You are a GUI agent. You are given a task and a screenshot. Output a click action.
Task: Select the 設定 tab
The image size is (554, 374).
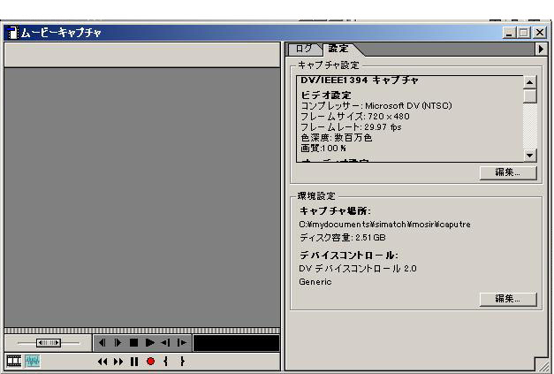[338, 49]
